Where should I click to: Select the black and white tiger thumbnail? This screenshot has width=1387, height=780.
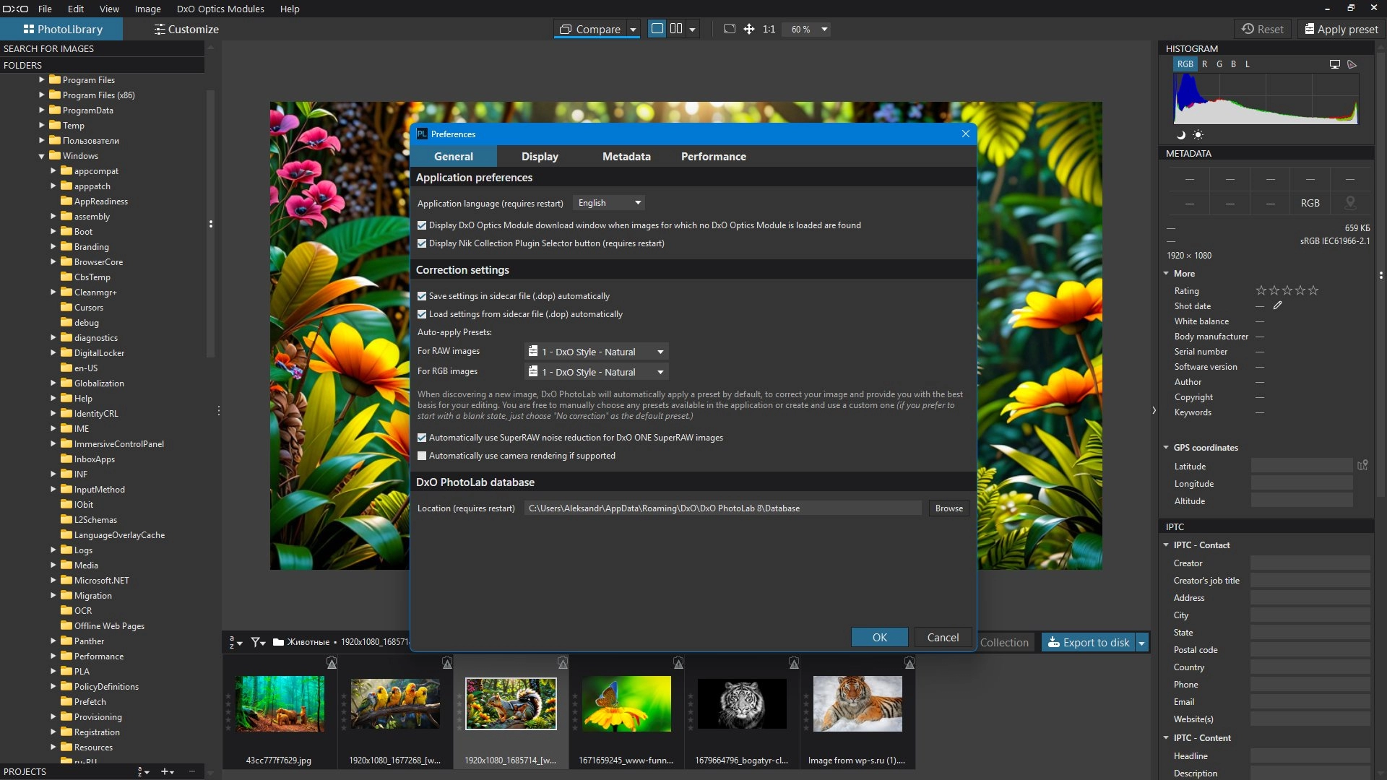pos(742,703)
